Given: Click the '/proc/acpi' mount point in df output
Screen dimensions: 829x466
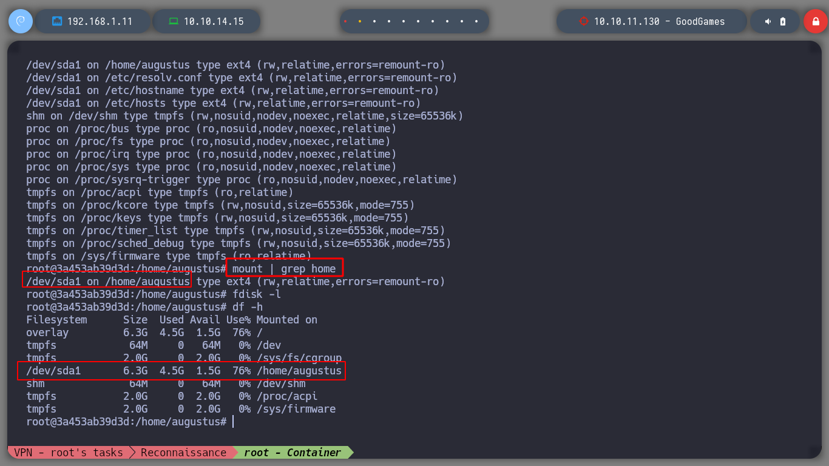Looking at the screenshot, I should (x=287, y=396).
